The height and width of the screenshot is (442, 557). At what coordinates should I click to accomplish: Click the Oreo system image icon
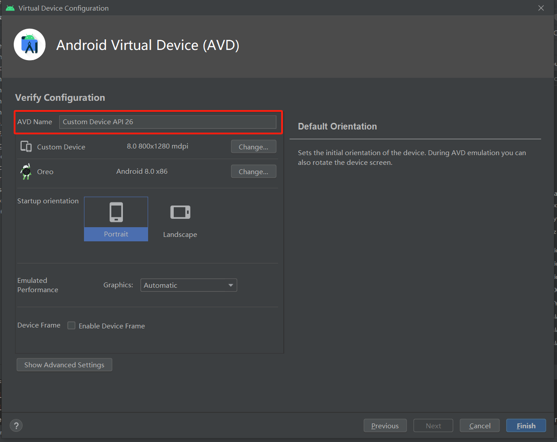click(26, 171)
